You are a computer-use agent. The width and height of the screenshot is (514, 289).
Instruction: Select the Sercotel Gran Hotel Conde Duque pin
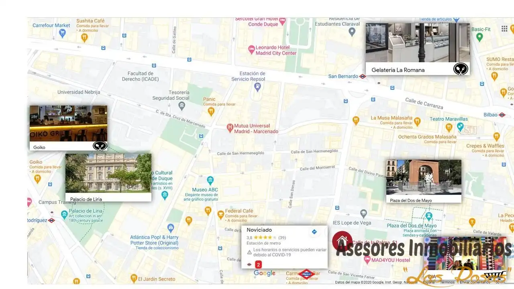tap(282, 21)
